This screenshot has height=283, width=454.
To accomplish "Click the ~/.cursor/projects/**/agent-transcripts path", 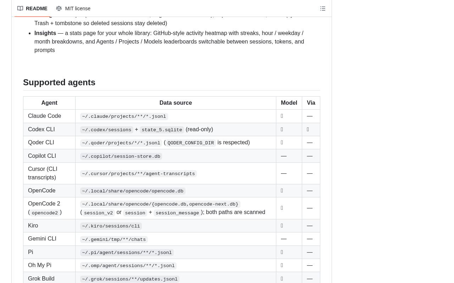I will 138,174.
